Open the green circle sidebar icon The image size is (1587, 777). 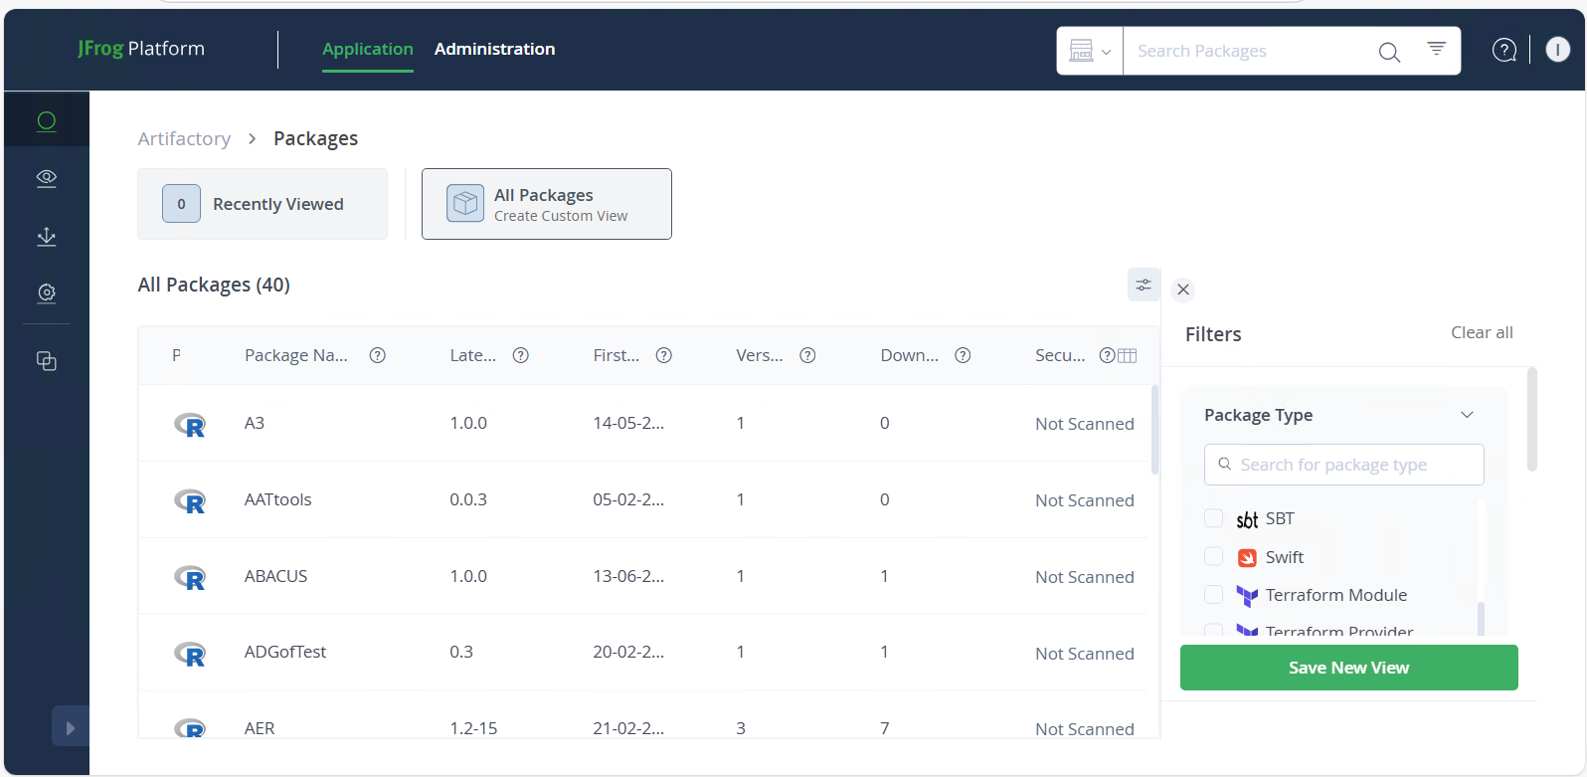point(47,121)
